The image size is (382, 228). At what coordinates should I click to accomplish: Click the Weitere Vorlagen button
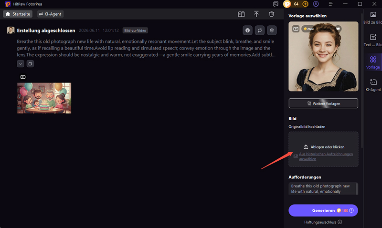[x=323, y=104]
